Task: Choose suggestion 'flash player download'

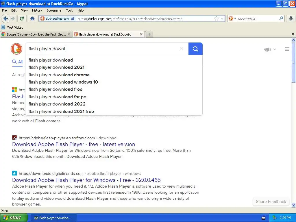Action: (x=114, y=60)
